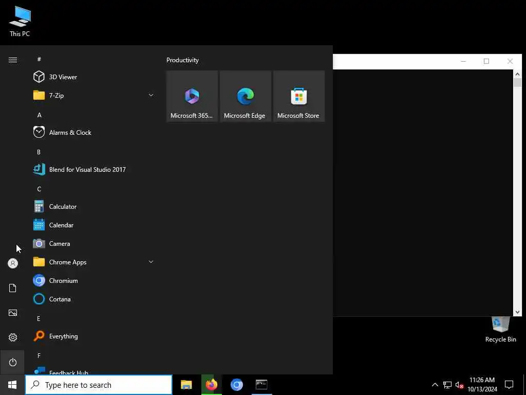The width and height of the screenshot is (526, 395).
Task: Open Feedback Hub at list bottom
Action: 94,370
